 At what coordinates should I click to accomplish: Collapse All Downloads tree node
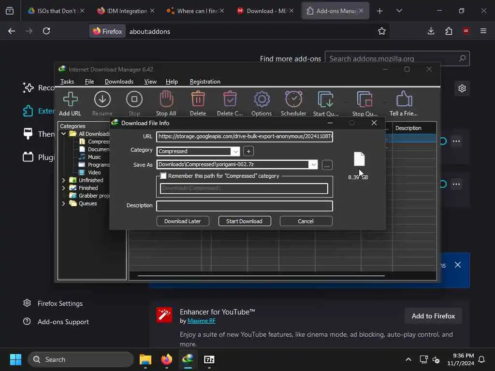63,134
